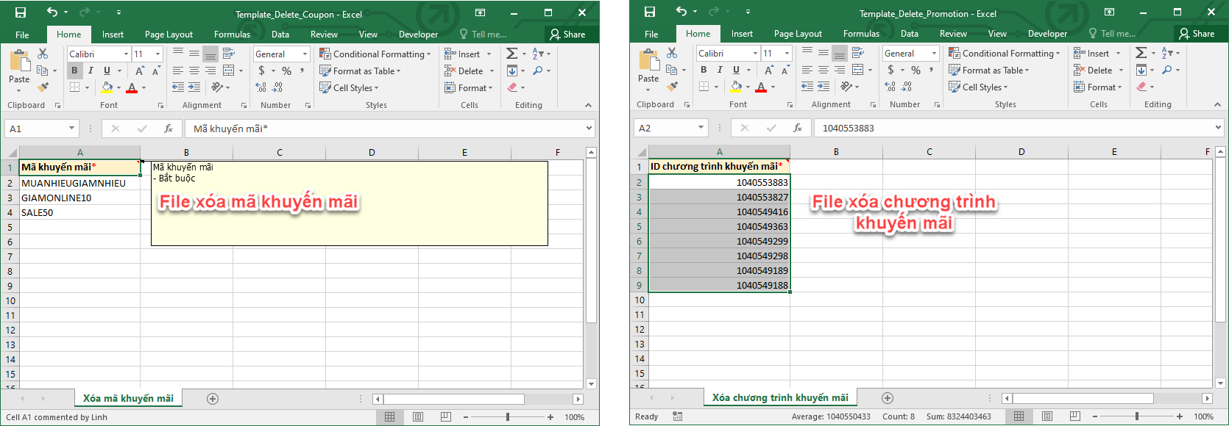1229x426 pixels.
Task: Expand the General number format dropdown in right window
Action: click(934, 54)
